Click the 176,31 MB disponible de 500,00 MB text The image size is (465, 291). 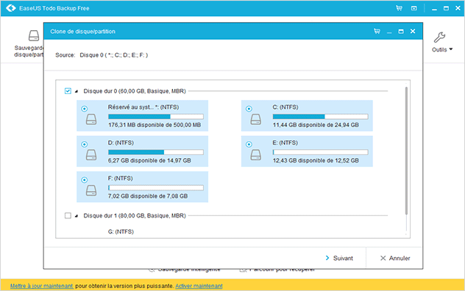155,125
